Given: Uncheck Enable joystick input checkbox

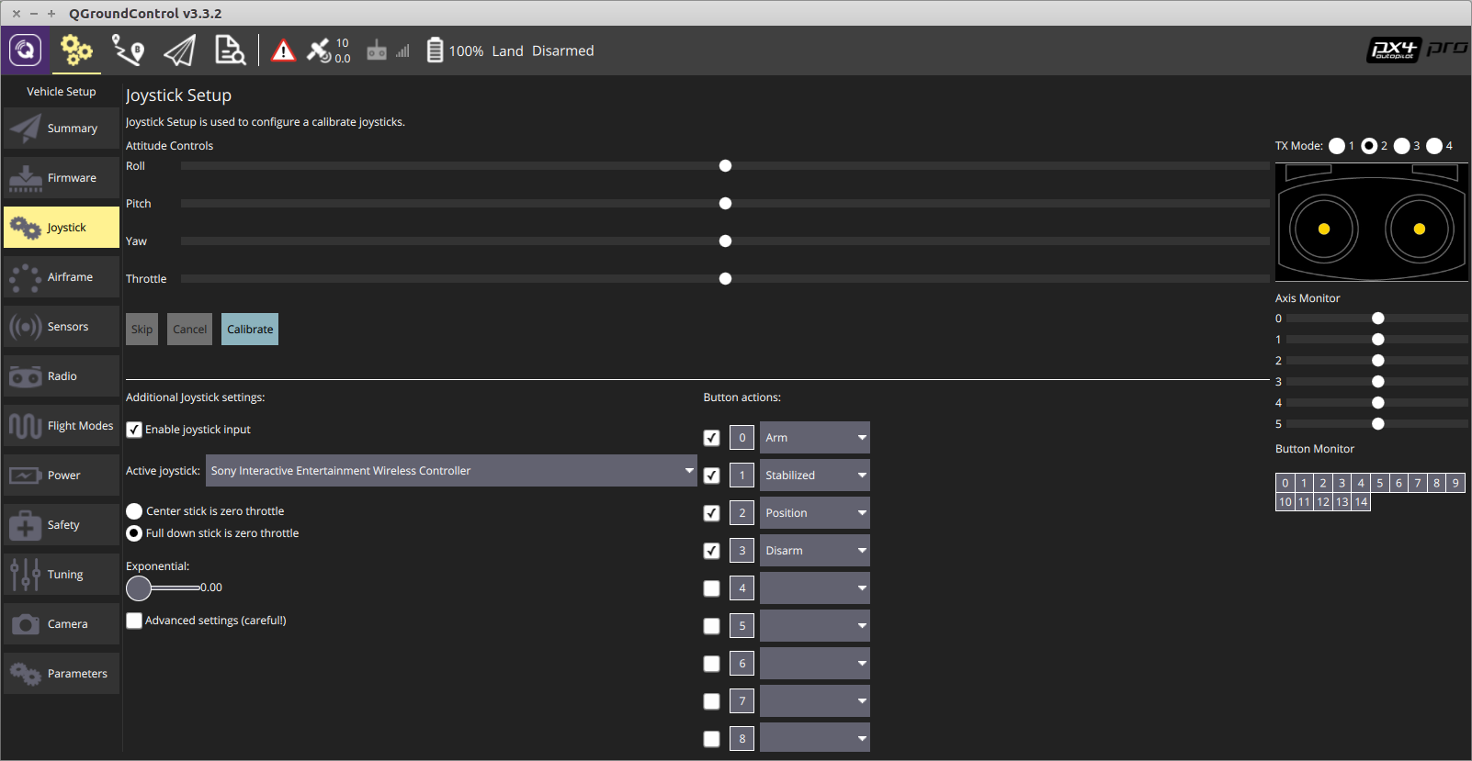Looking at the screenshot, I should (134, 430).
